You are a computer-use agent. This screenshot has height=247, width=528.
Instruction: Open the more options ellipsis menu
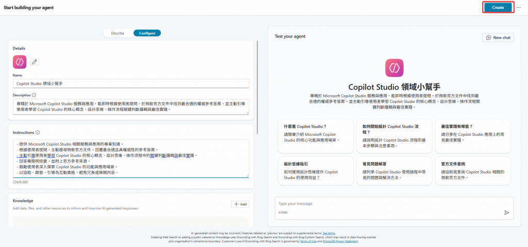[x=518, y=7]
